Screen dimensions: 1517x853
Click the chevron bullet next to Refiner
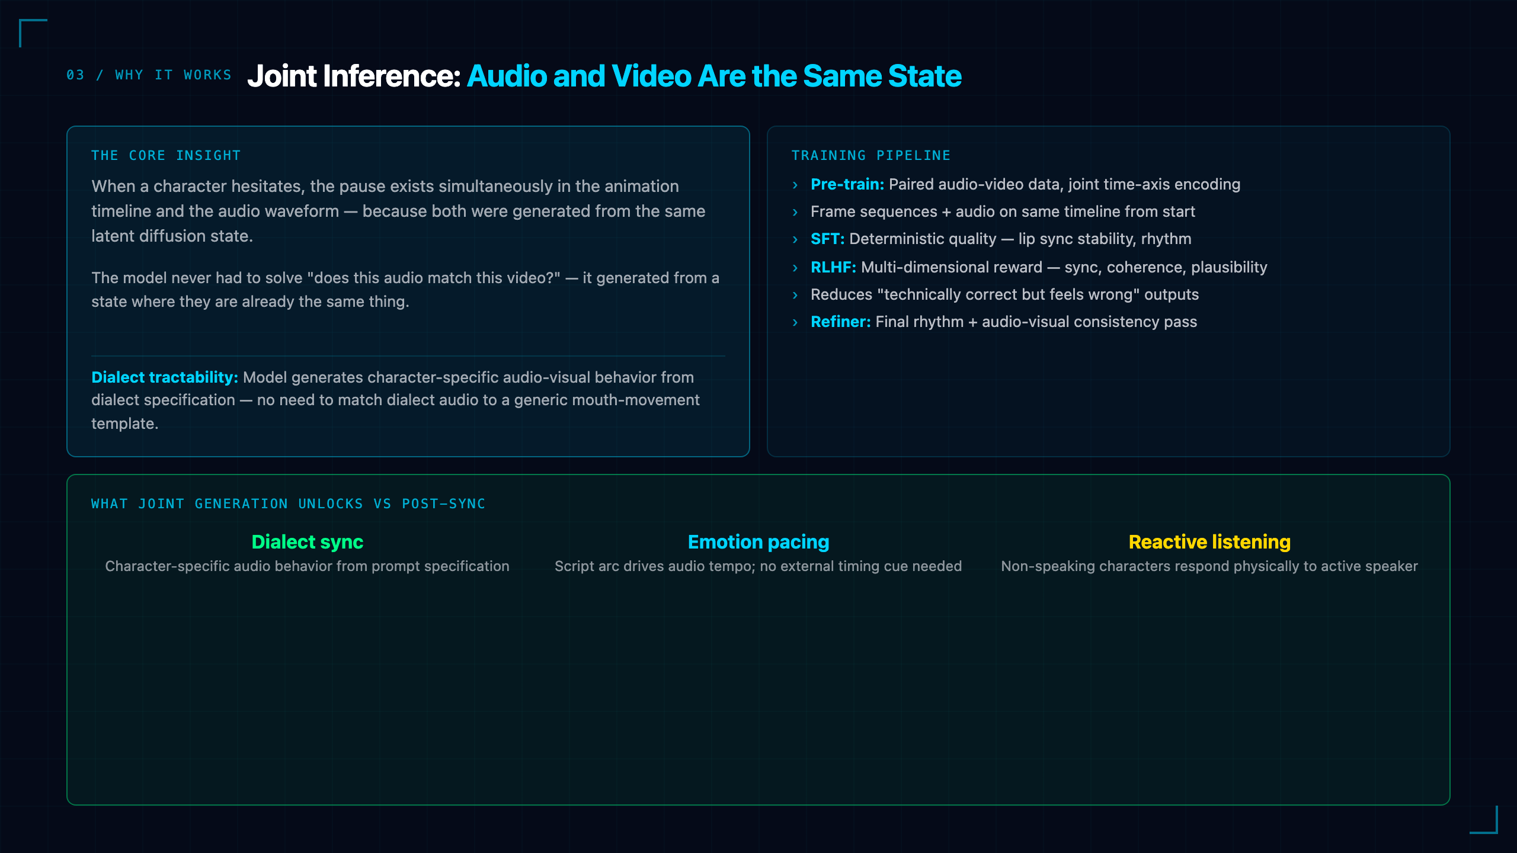tap(795, 323)
